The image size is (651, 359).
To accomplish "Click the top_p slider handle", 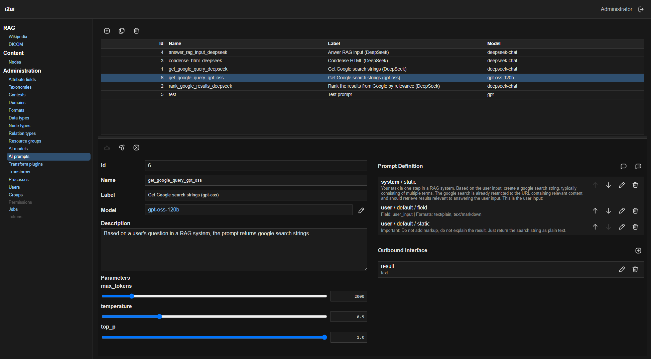I will (324, 337).
